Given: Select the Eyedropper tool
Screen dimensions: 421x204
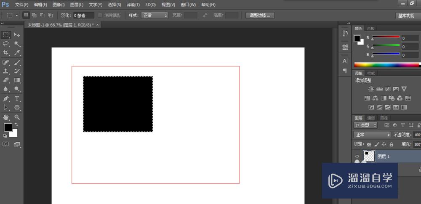Looking at the screenshot, I should click(x=17, y=53).
